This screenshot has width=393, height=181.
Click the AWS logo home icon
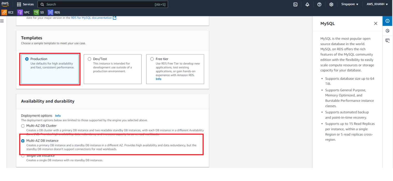[x=5, y=4]
